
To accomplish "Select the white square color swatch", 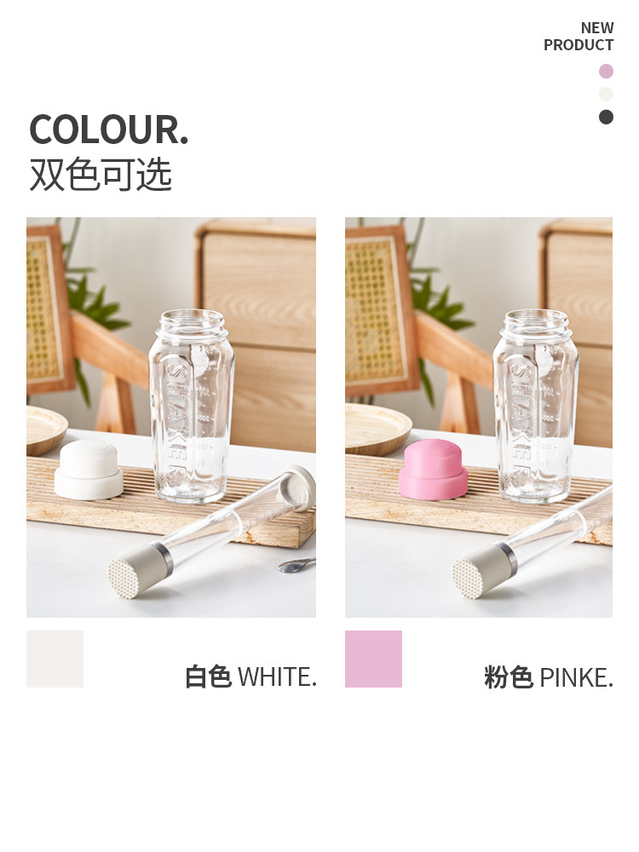I will pyautogui.click(x=55, y=659).
